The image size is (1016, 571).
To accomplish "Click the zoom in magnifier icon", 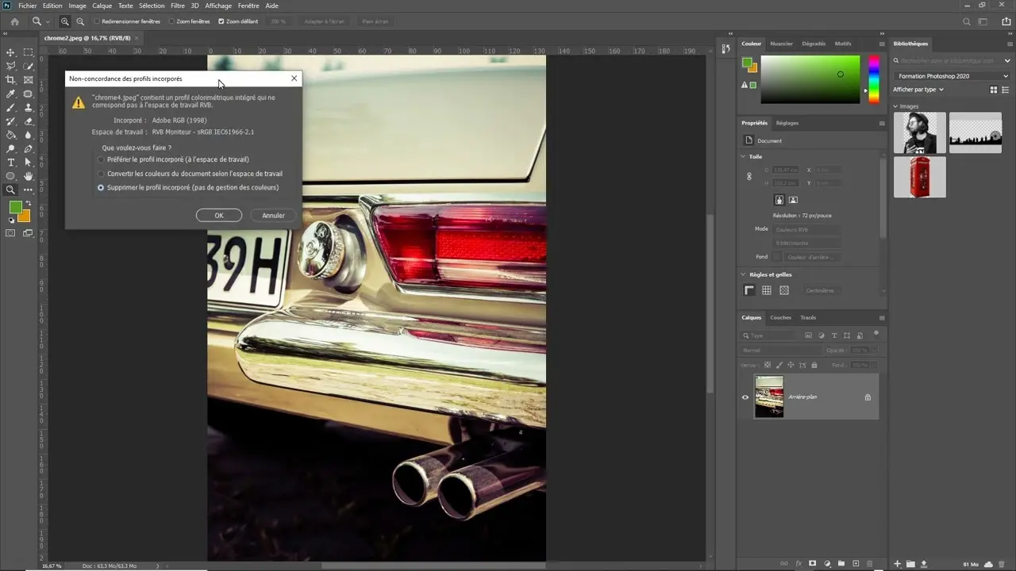I will (65, 21).
